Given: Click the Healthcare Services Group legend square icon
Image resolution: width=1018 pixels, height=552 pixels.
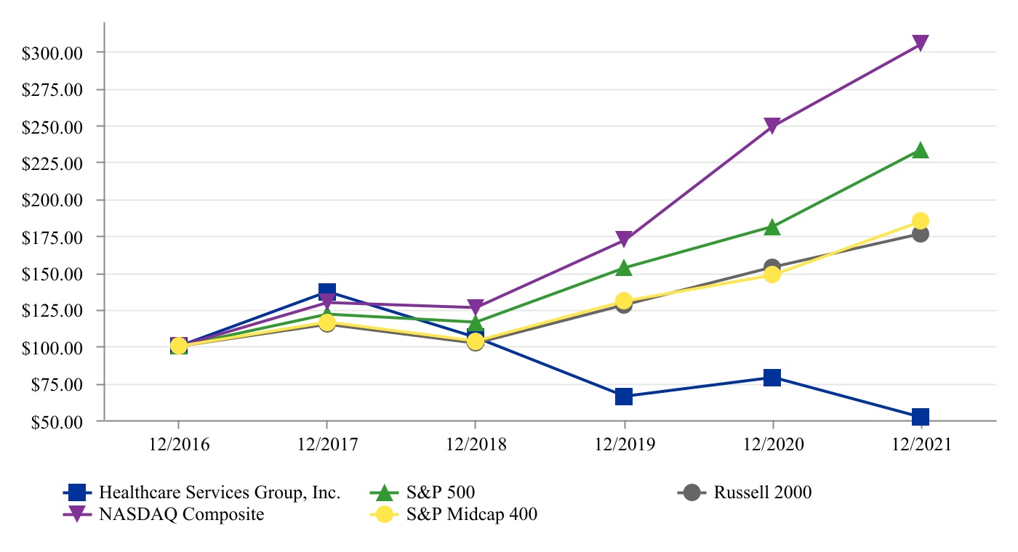Looking at the screenshot, I should [76, 492].
